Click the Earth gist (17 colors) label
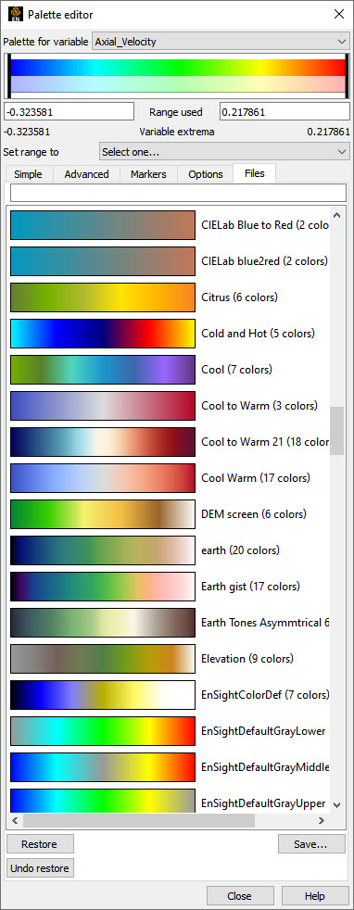Screen dimensions: 354x910 (x=250, y=587)
